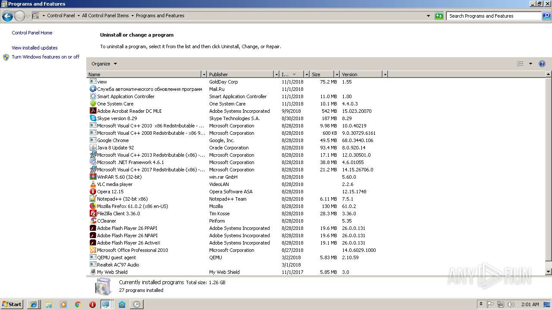552x310 pixels.
Task: Open View installed updates link
Action: tap(34, 48)
